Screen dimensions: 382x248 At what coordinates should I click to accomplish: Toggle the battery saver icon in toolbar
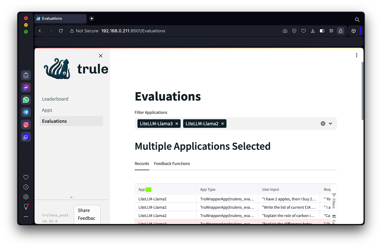coord(322,31)
